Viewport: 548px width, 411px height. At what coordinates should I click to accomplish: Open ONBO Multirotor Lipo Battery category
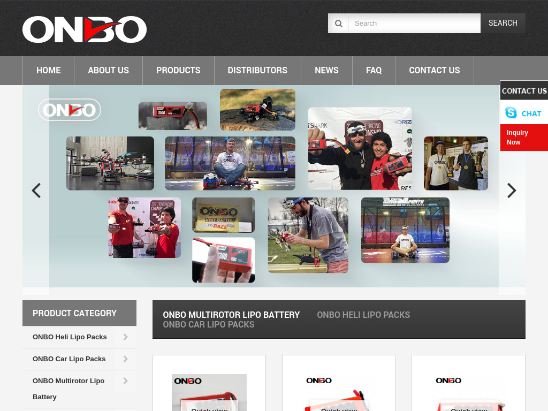click(x=68, y=389)
